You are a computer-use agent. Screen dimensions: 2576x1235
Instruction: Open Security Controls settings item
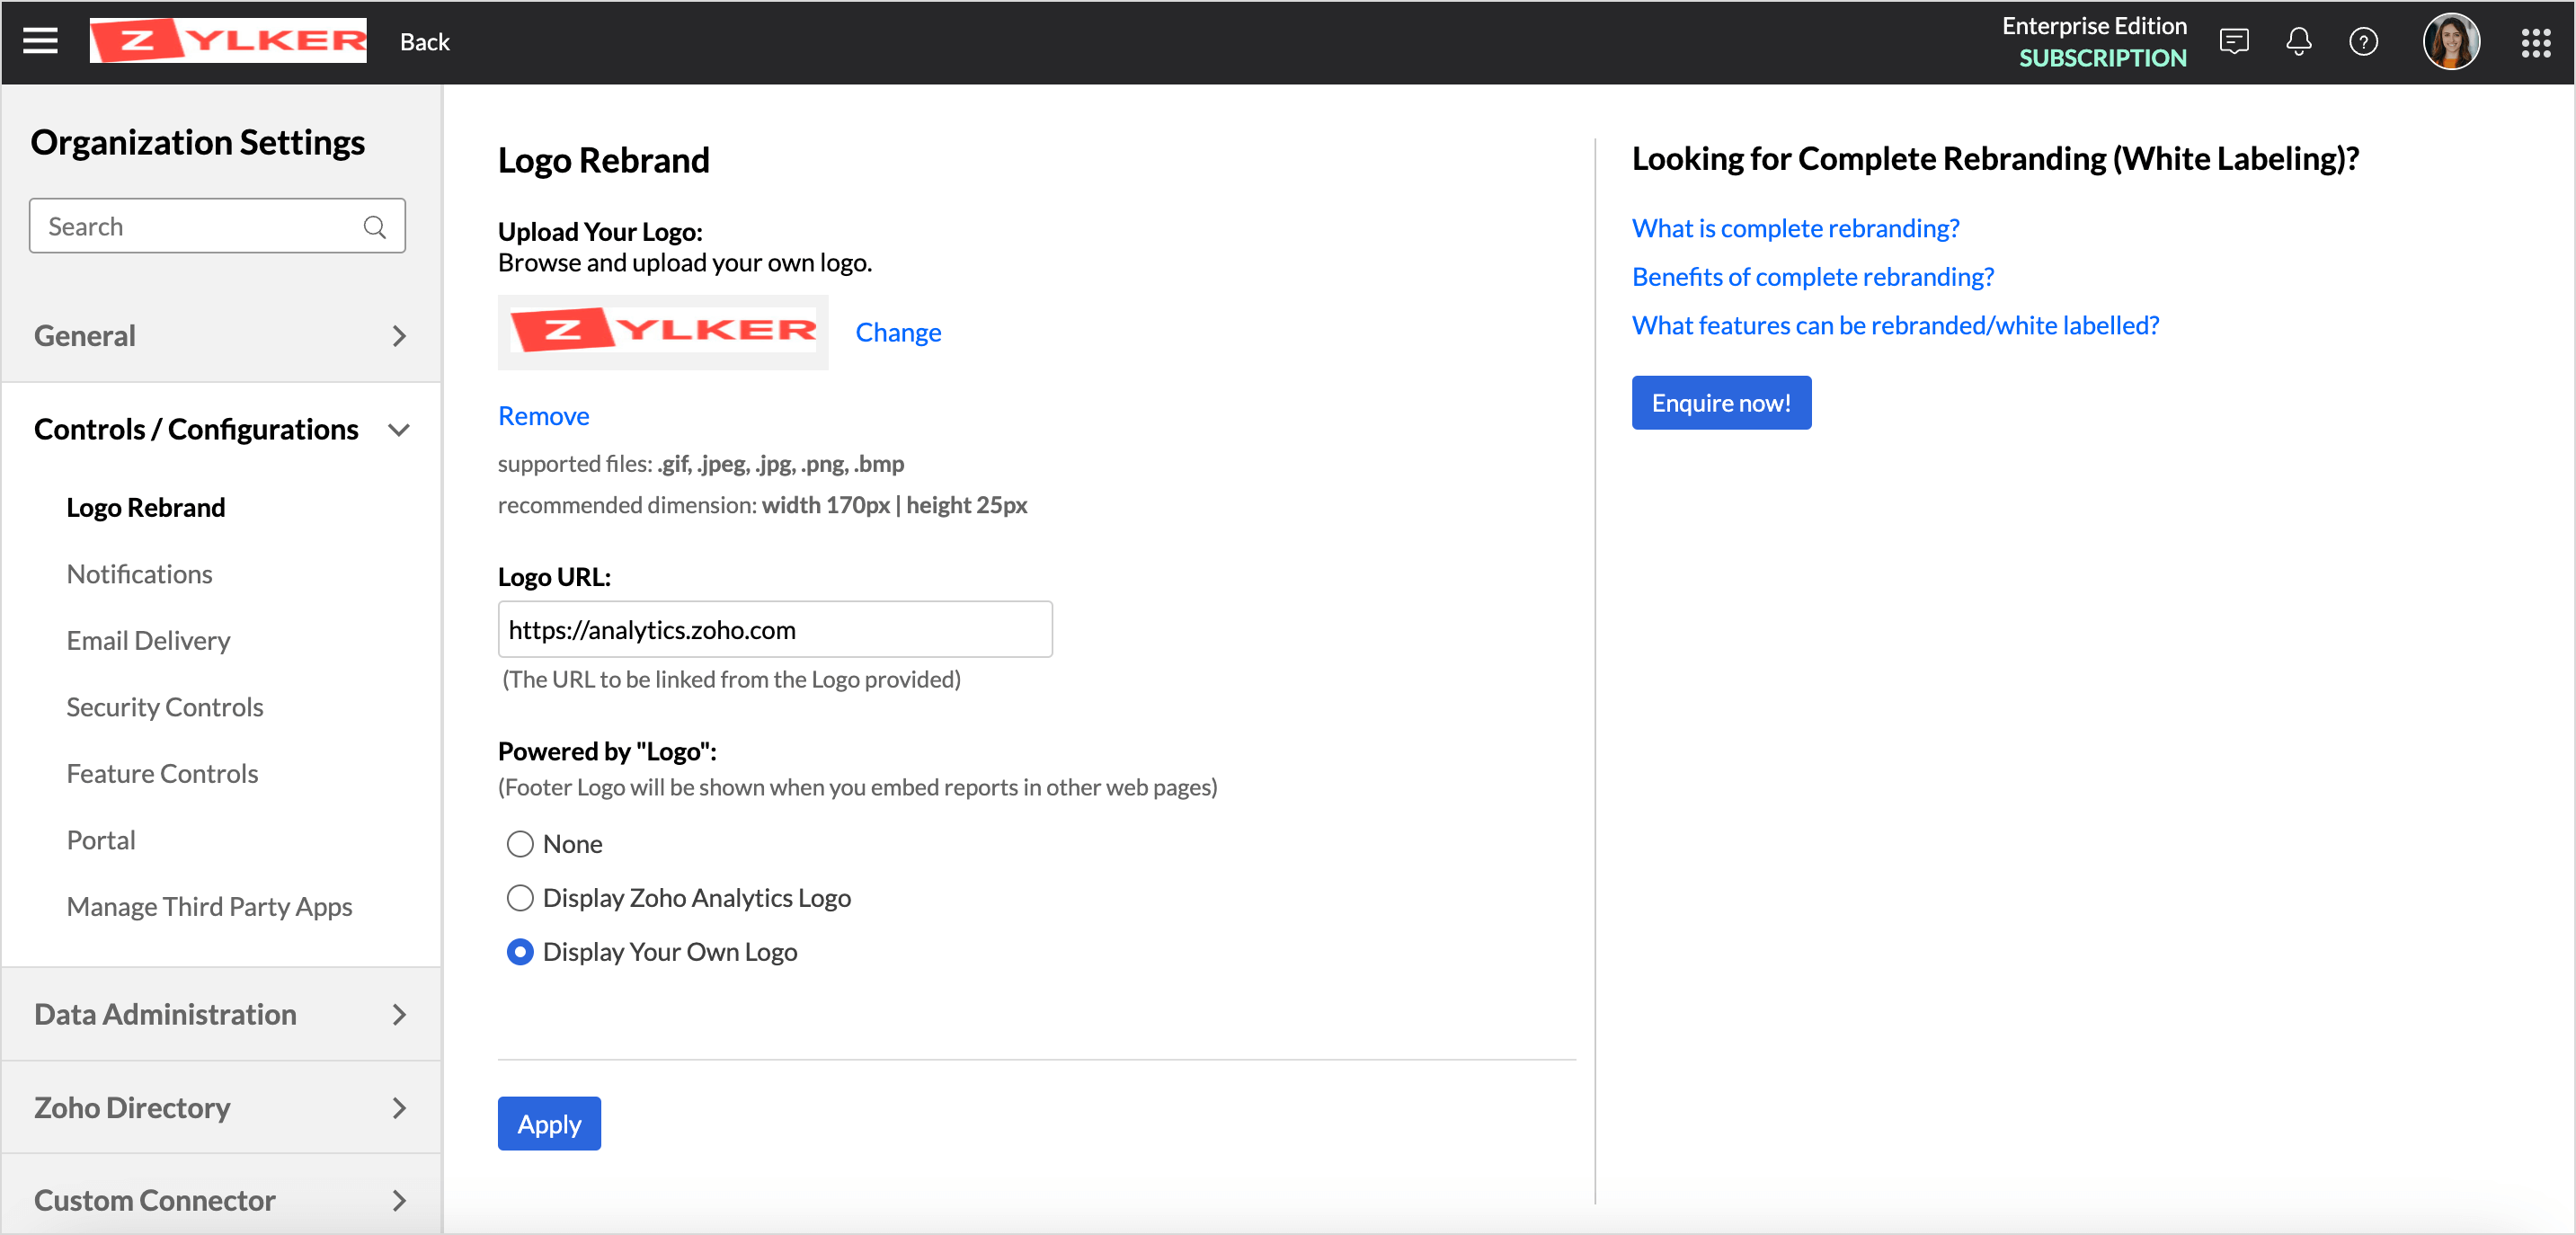[x=165, y=707]
